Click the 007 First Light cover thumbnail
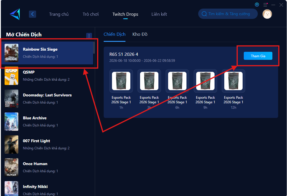This screenshot has height=196, width=287. pos(11,144)
